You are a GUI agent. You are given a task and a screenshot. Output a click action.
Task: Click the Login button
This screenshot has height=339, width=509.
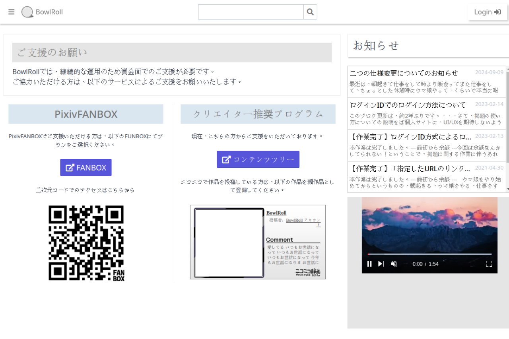tap(488, 12)
